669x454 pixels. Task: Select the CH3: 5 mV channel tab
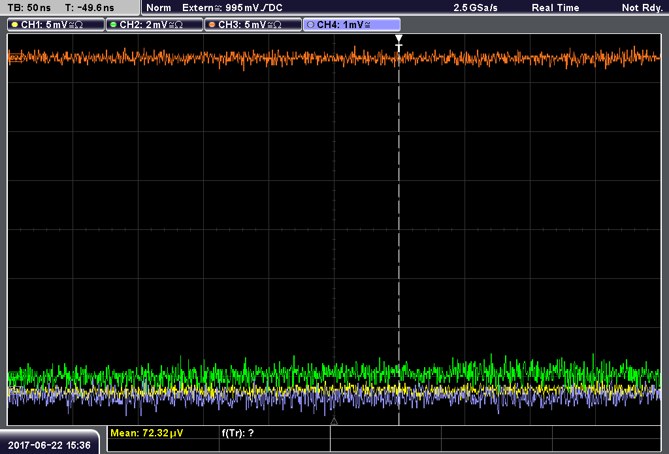[x=253, y=25]
